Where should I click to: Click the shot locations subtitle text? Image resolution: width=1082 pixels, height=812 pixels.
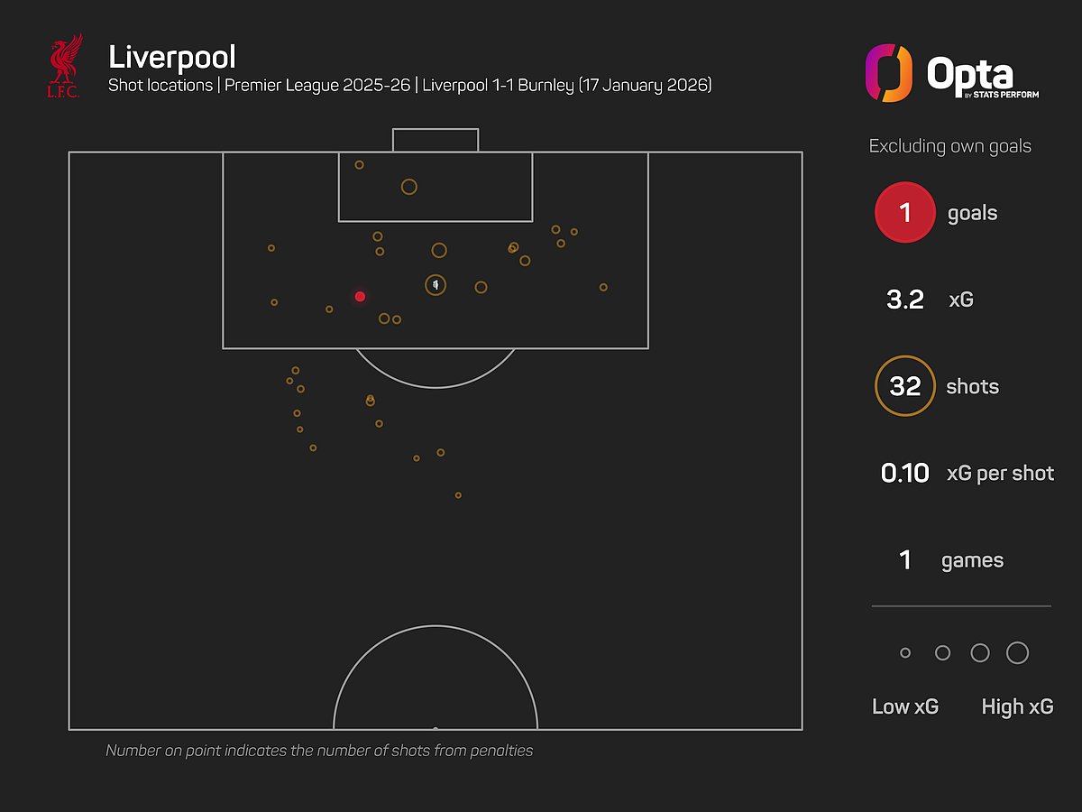(x=410, y=87)
